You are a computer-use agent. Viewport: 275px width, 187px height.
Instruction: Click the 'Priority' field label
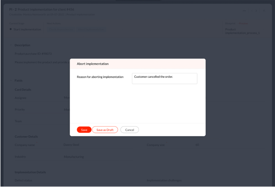pyautogui.click(x=20, y=109)
